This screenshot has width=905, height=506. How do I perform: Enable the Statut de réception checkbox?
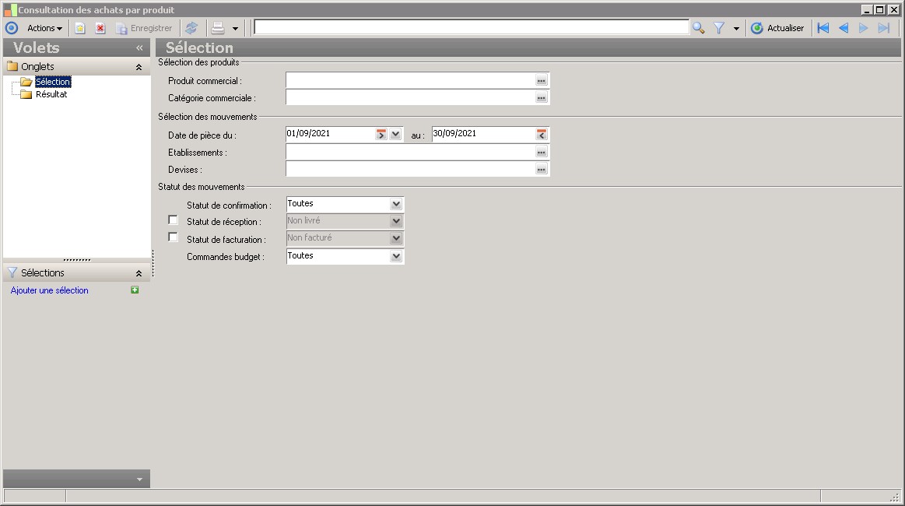[174, 220]
